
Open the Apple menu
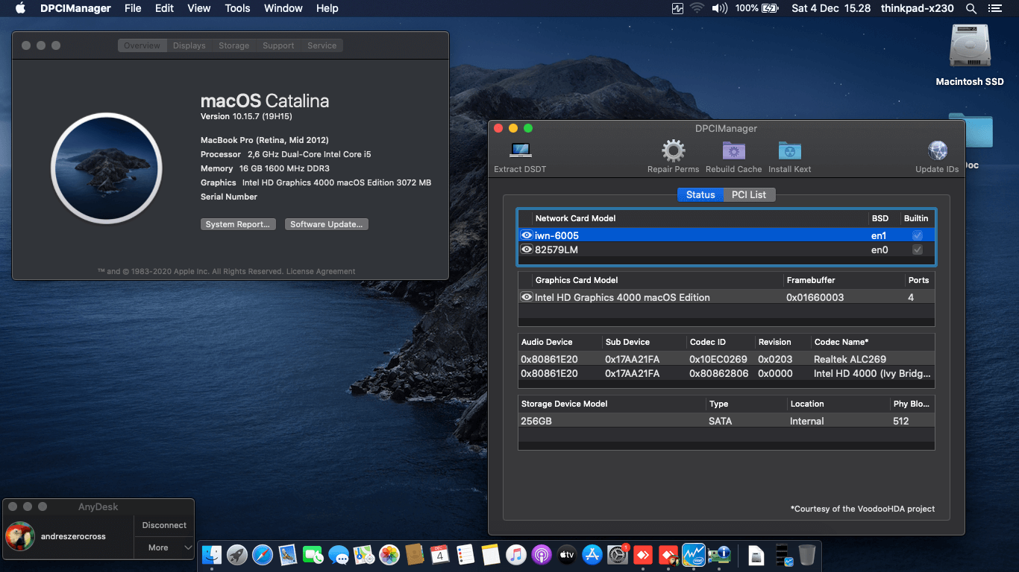20,8
